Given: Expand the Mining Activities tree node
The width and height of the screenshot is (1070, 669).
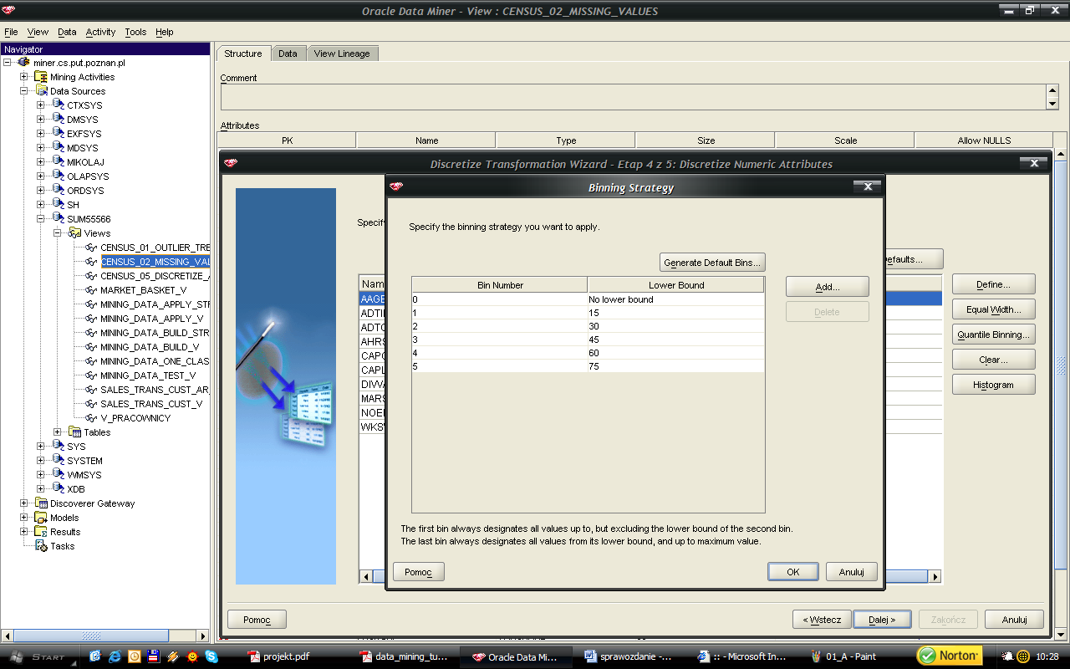Looking at the screenshot, I should pos(24,77).
